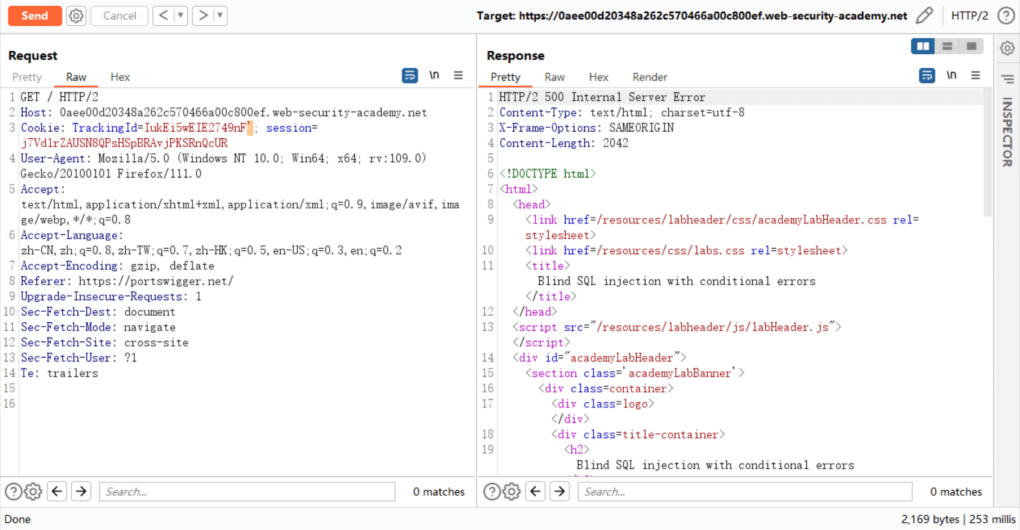The width and height of the screenshot is (1020, 530).
Task: Open response search settings gear
Action: click(x=511, y=492)
